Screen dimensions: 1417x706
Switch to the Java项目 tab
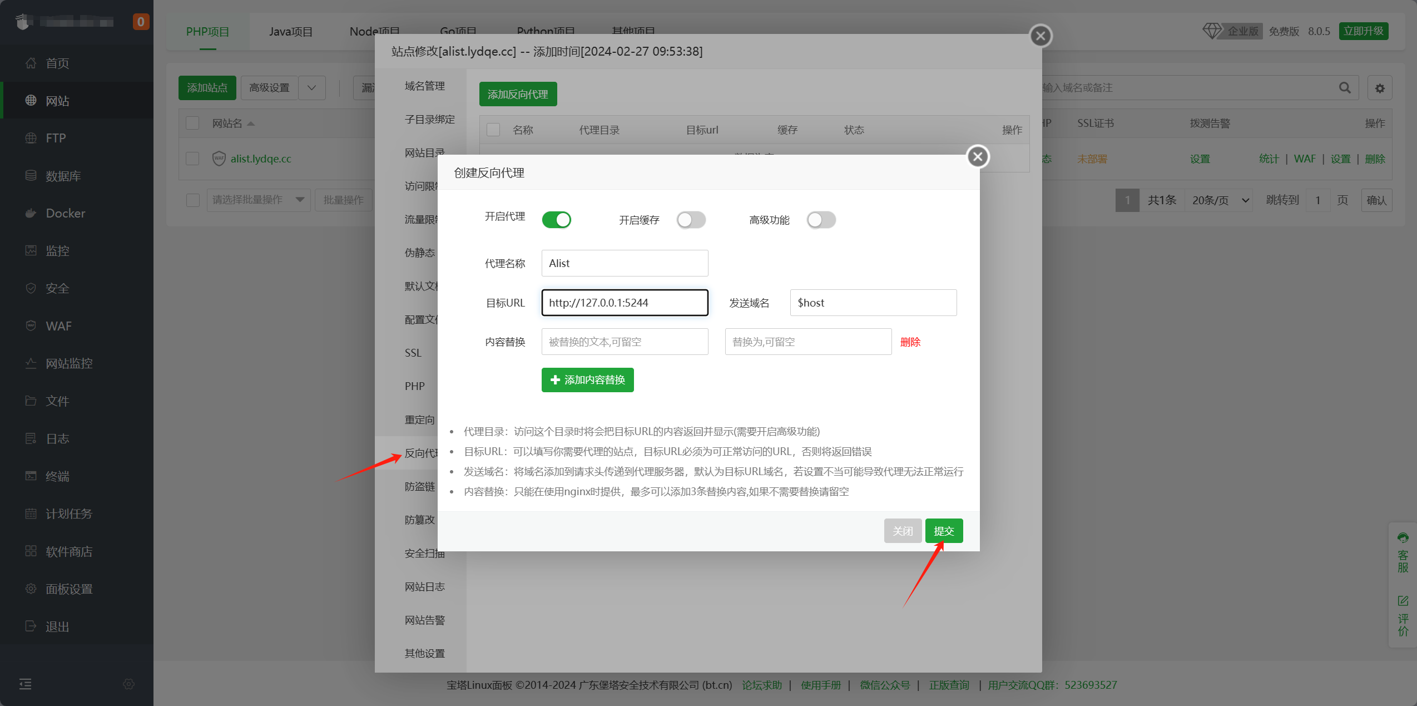(290, 32)
